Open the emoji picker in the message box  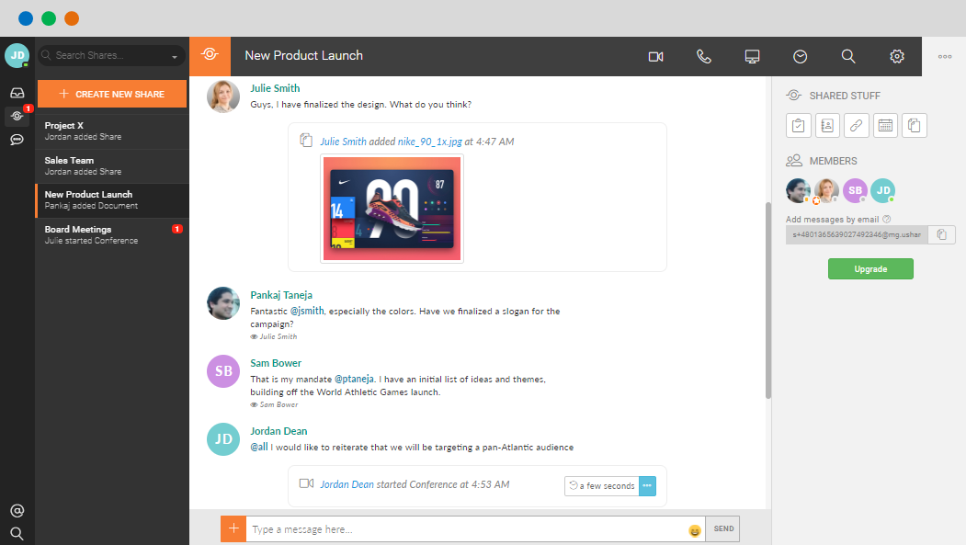[695, 530]
